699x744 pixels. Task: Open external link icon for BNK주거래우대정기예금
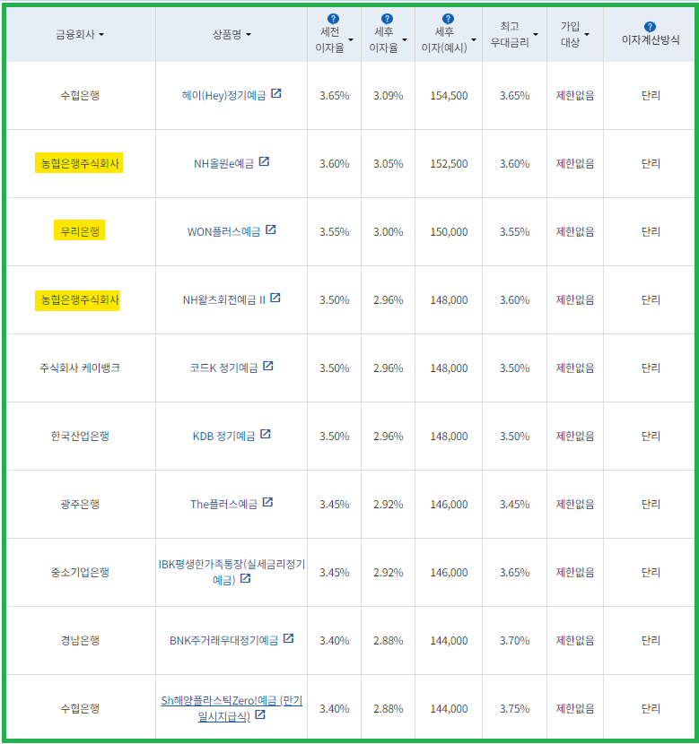[288, 638]
